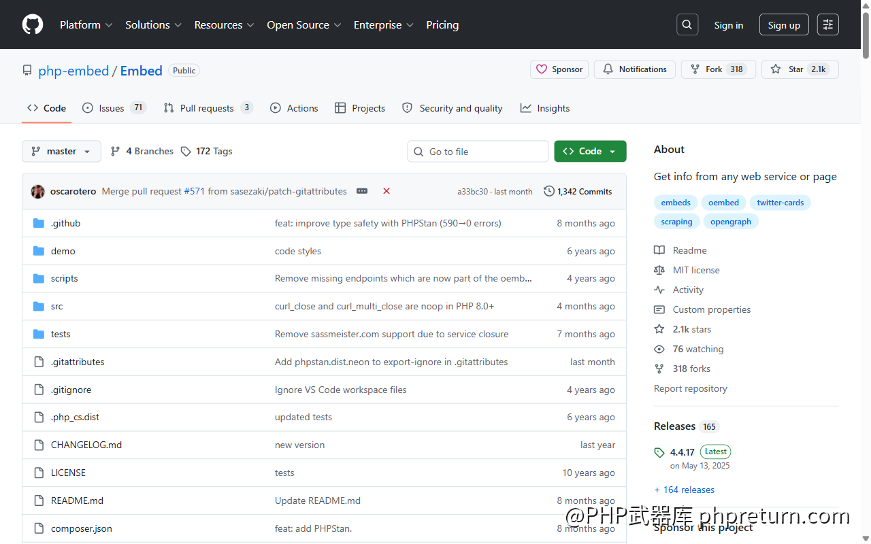
Task: Open the README.md file
Action: [x=77, y=501]
